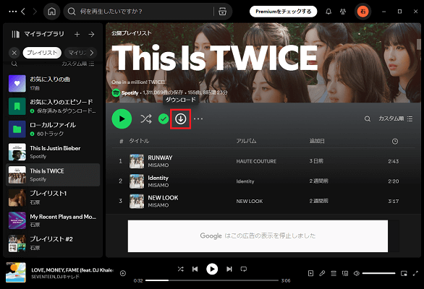This screenshot has width=424, height=289.
Task: Open the playlist more options ellipsis
Action: 198,118
